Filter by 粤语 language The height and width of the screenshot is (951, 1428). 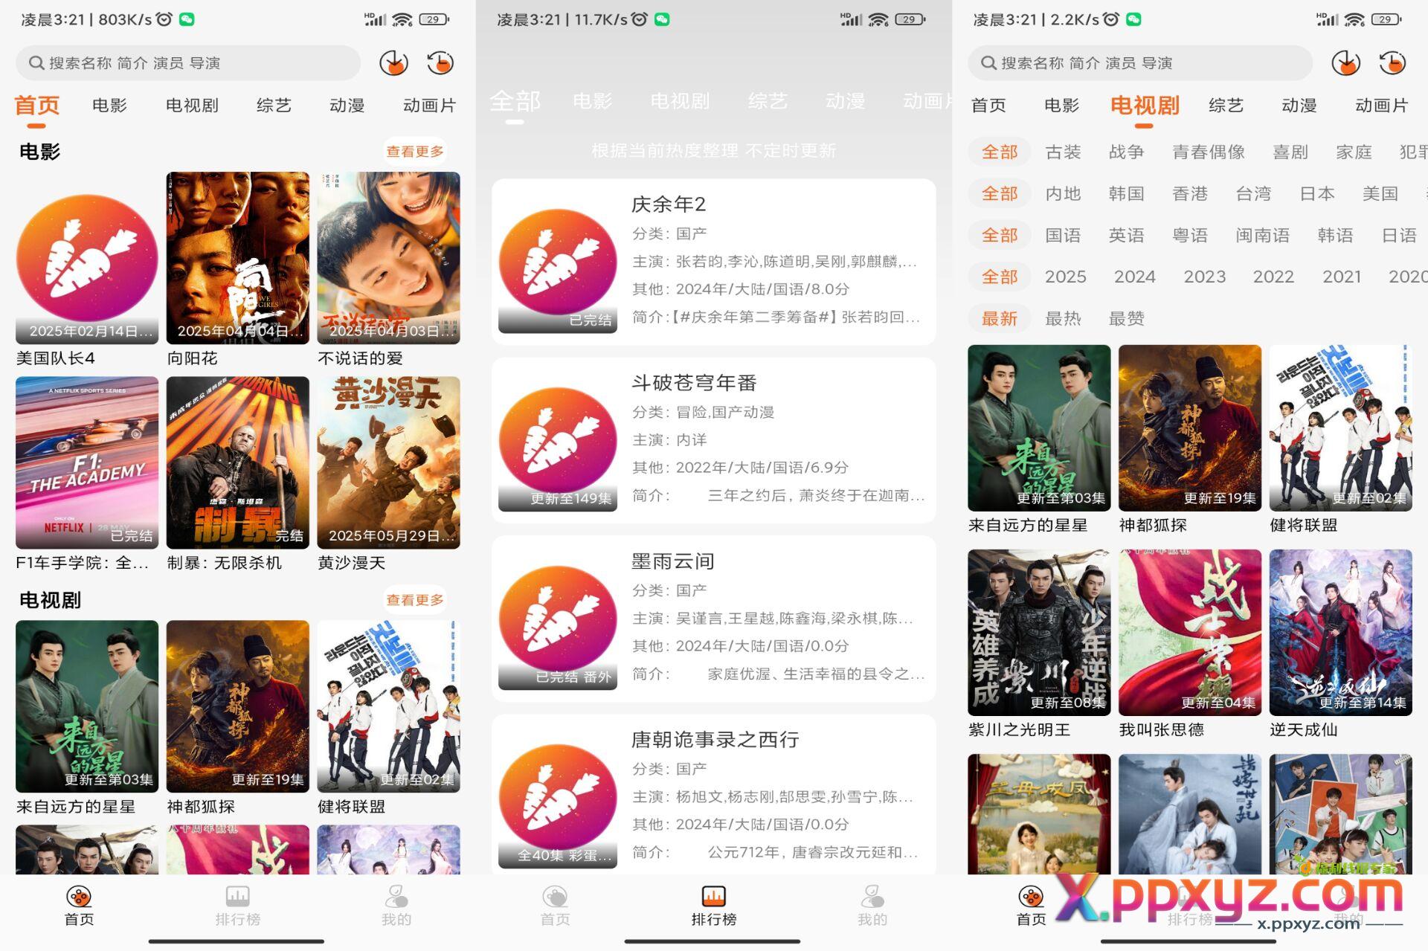pos(1190,236)
